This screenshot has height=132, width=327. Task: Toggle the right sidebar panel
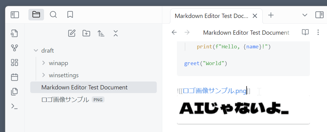tap(319, 15)
